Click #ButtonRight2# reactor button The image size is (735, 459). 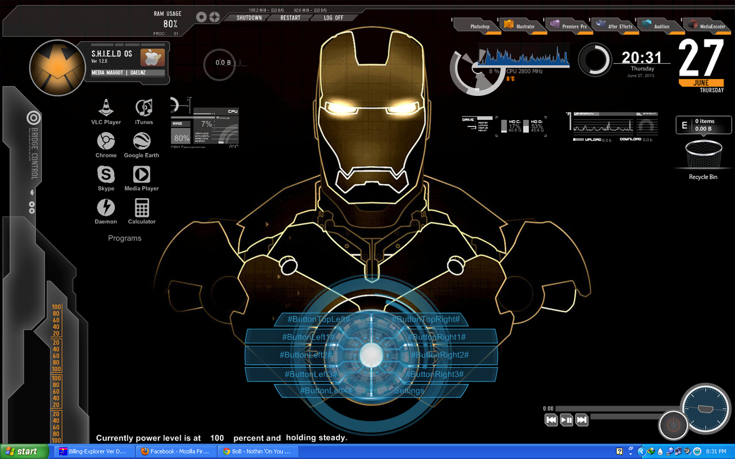(x=440, y=355)
